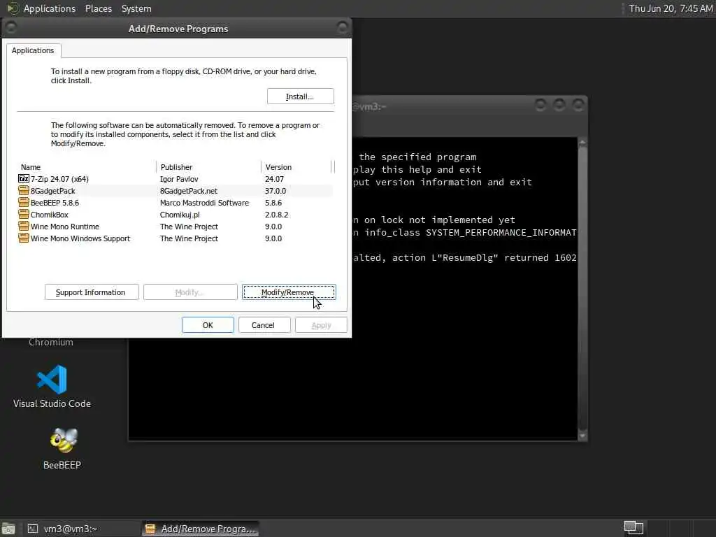This screenshot has height=537, width=716.
Task: Click the Wine Mono Runtime package icon
Action: coord(24,226)
